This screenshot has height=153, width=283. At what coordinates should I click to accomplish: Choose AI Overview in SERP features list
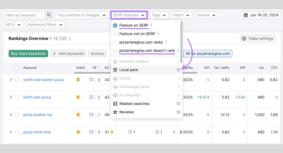[146, 95]
